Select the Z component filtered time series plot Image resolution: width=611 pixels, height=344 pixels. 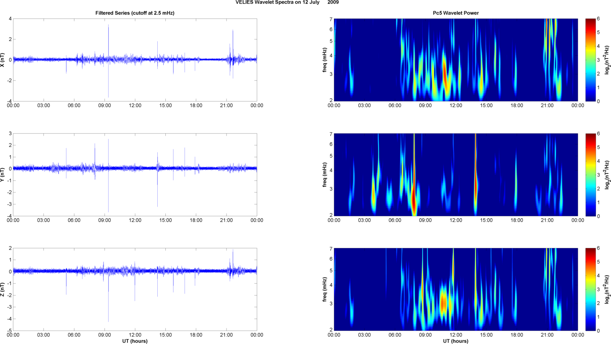click(x=135, y=289)
